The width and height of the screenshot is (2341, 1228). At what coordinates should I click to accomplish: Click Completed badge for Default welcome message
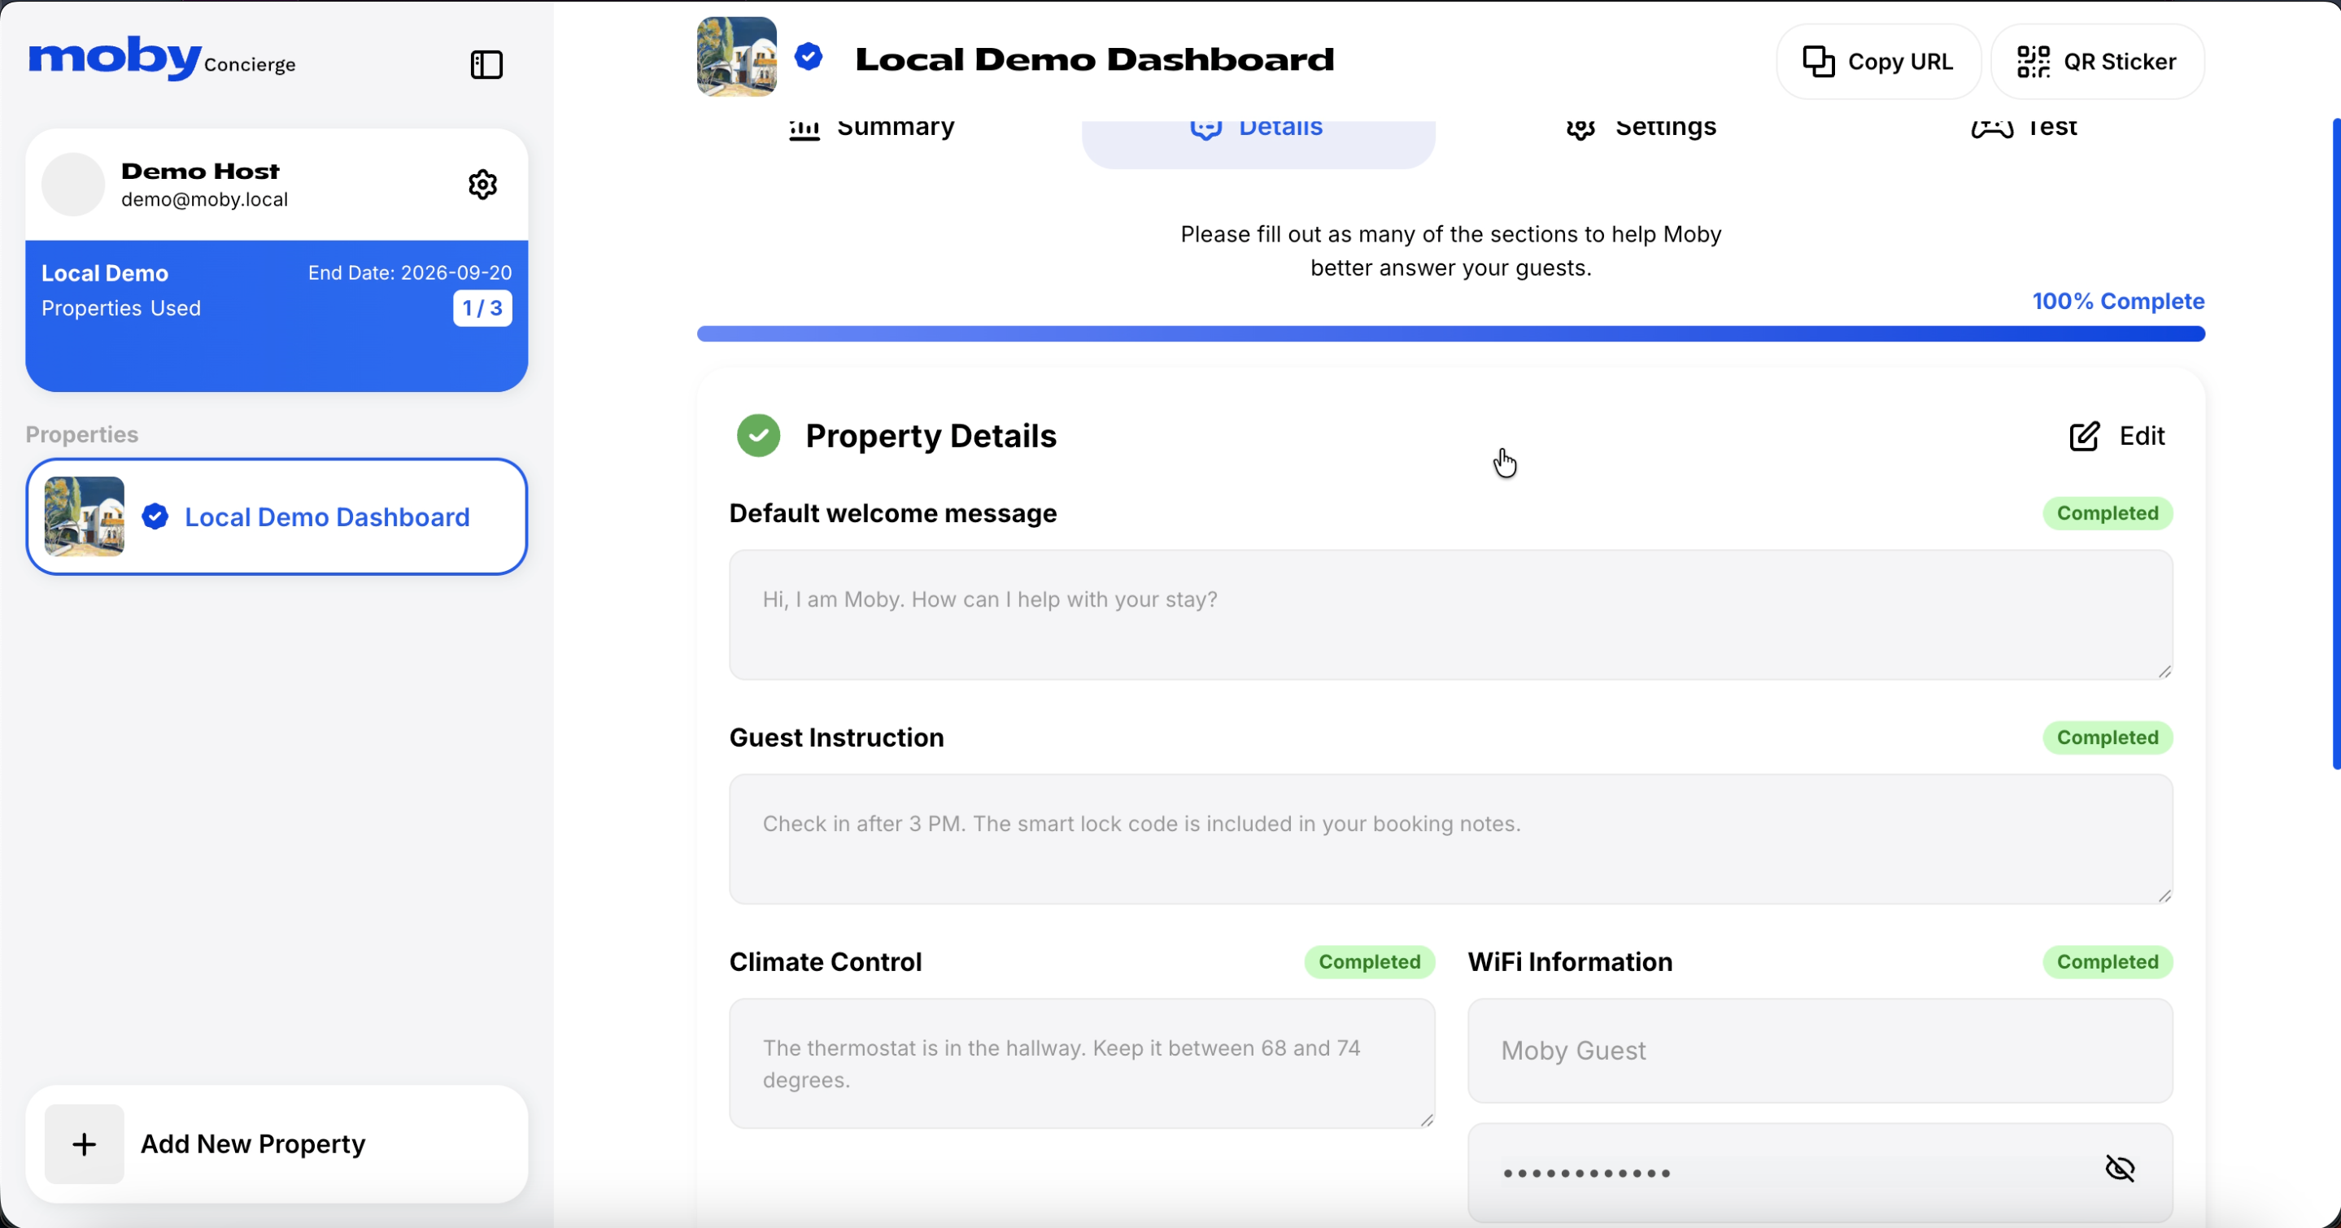tap(2108, 513)
